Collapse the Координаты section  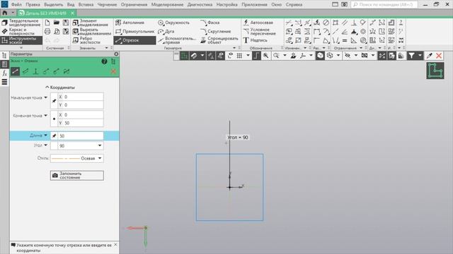click(x=59, y=87)
